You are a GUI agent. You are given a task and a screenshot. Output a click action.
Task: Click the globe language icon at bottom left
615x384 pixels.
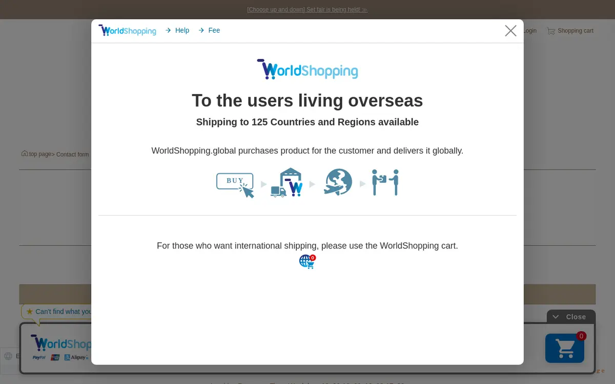click(x=8, y=356)
